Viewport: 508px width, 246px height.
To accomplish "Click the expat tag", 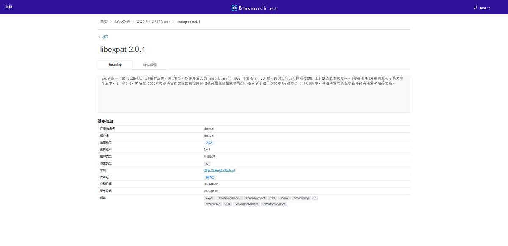I will 210,198.
